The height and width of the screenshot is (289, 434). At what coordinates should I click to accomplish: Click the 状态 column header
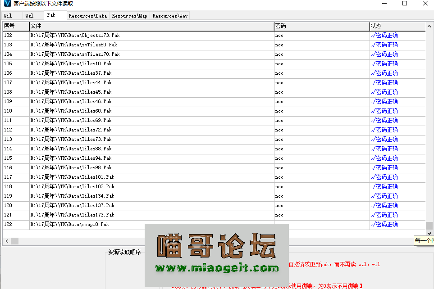[397, 26]
